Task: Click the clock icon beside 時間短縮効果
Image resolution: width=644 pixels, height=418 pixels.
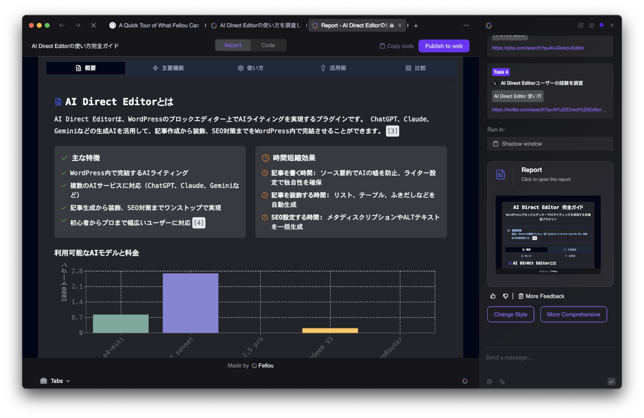Action: tap(265, 158)
